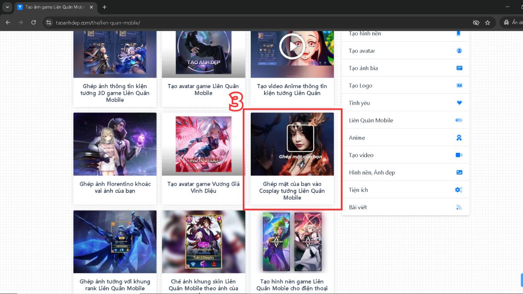Open the Tình yêu sidebar category

406,103
